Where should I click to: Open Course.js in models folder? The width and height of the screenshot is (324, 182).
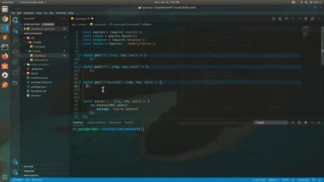[x=39, y=47]
